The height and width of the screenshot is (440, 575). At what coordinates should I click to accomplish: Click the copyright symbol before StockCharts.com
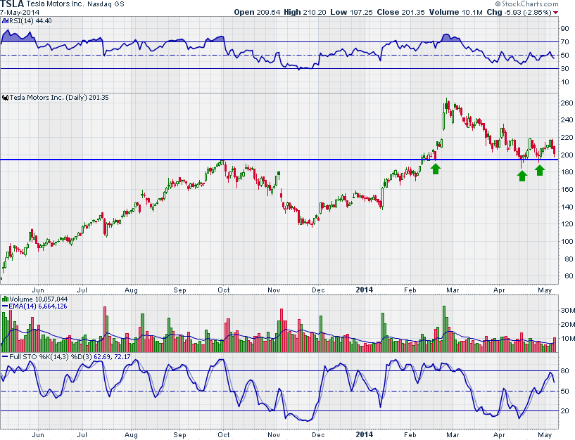pyautogui.click(x=498, y=4)
